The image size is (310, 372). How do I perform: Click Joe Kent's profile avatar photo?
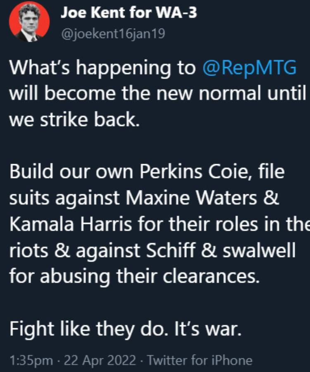pos(29,21)
